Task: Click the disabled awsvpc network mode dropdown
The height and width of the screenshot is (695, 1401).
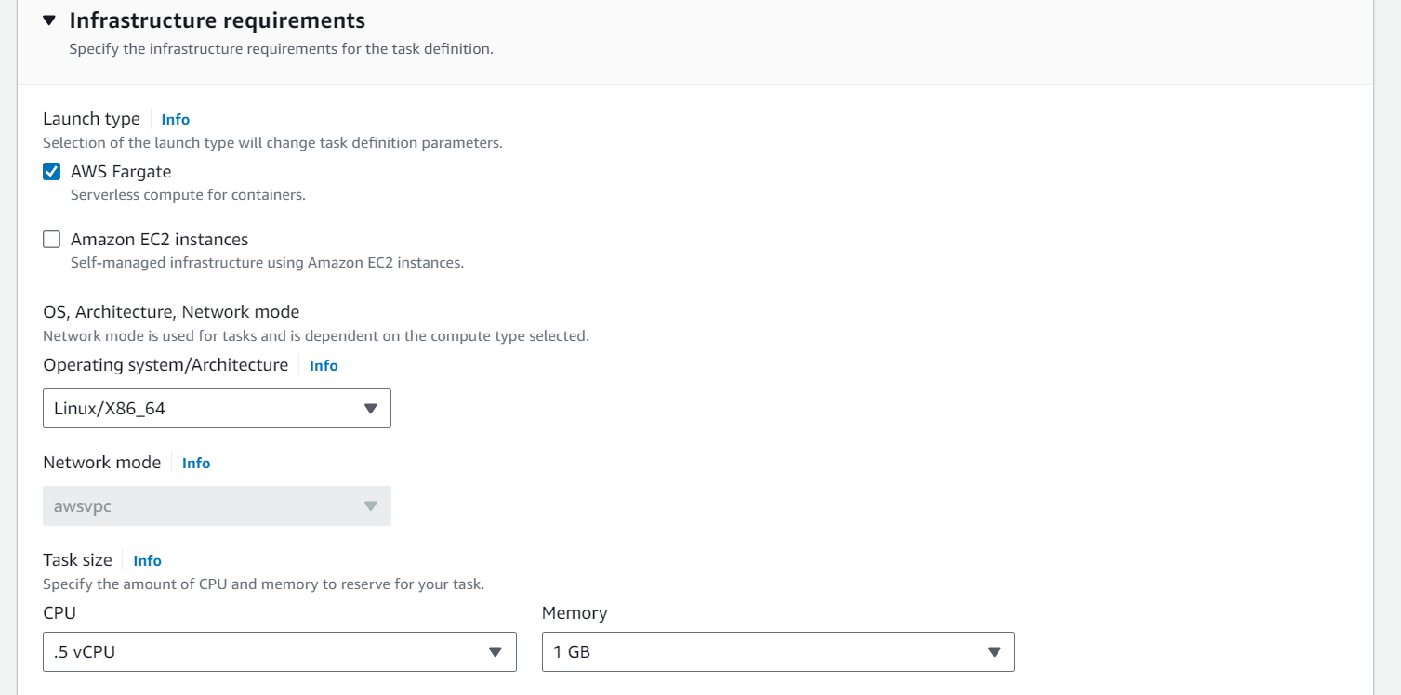Action: (x=217, y=505)
